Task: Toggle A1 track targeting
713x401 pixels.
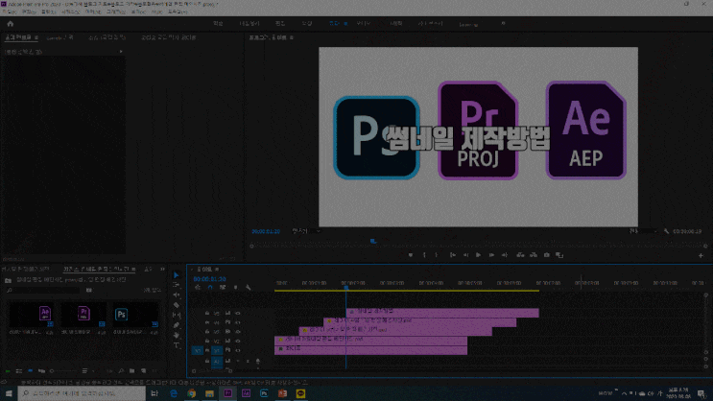Action: pyautogui.click(x=217, y=361)
